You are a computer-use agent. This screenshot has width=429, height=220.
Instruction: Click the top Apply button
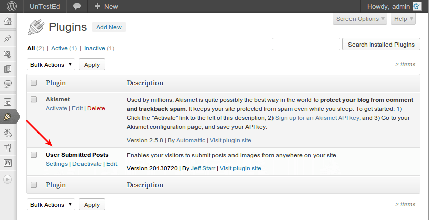tap(92, 65)
